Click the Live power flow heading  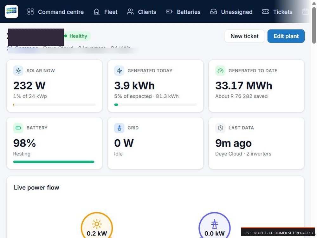36,188
